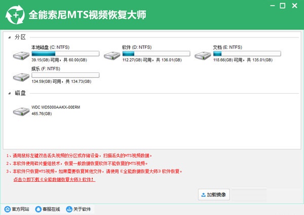Click the text 39.15(GB) 可用, 共 60.00(GB)
Image resolution: width=304 pixels, height=215 pixels.
point(59,60)
